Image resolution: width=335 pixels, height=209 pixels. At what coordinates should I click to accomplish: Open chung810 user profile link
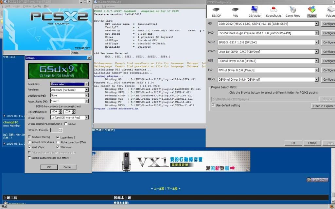(11, 122)
